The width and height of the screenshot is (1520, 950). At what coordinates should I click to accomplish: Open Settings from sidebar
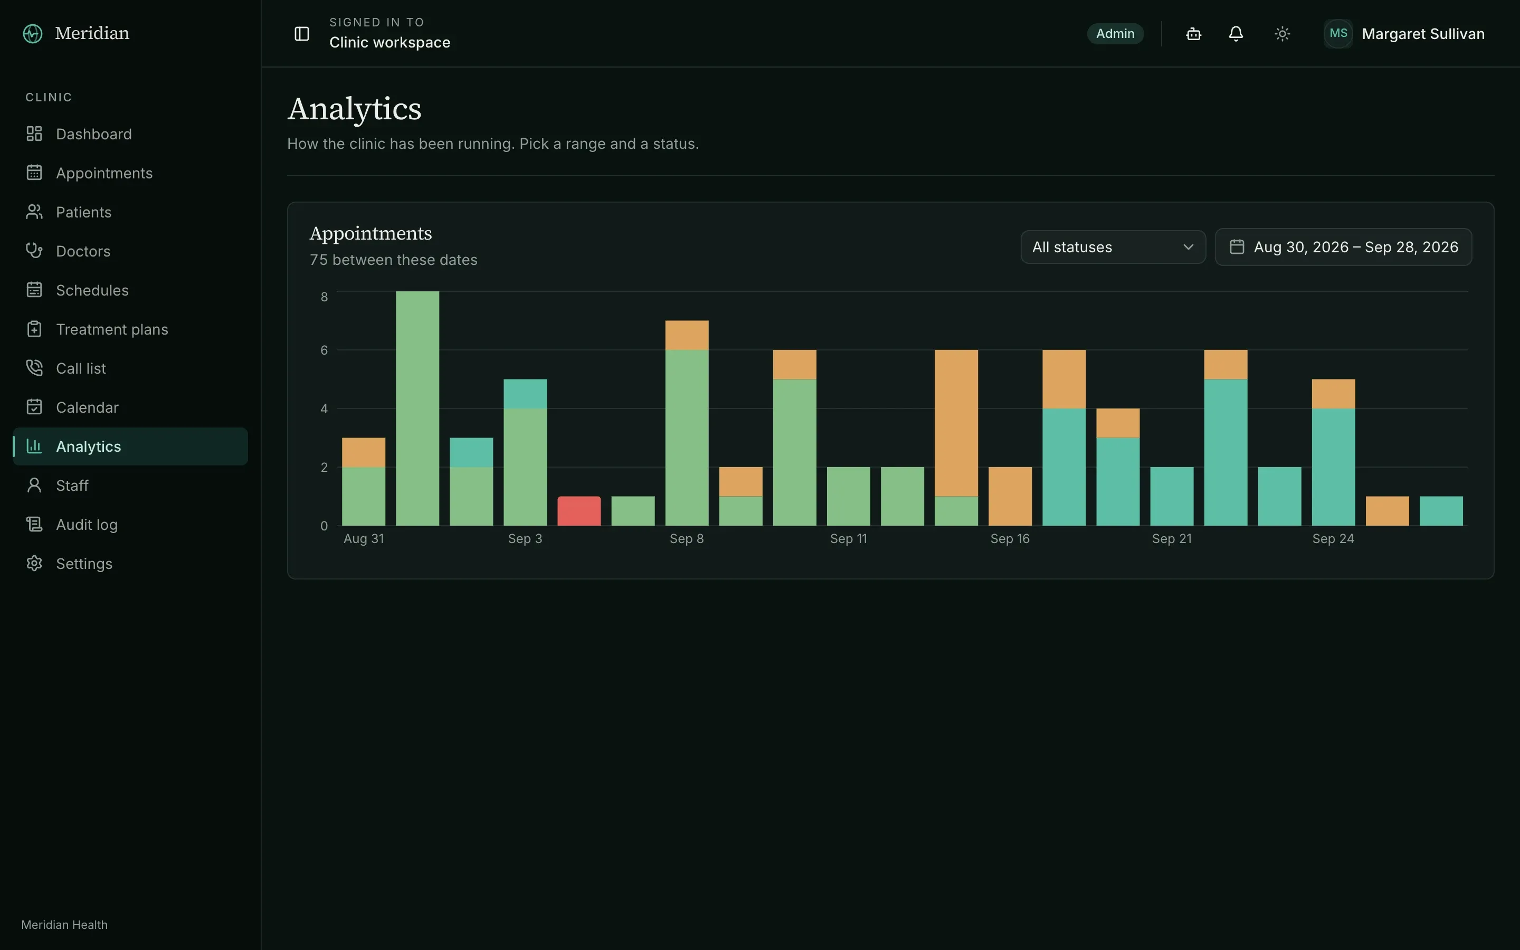tap(130, 564)
